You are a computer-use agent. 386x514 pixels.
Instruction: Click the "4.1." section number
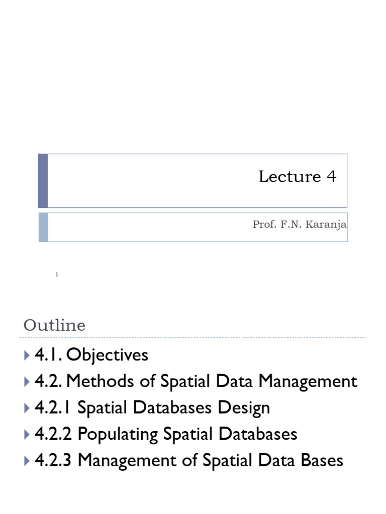point(49,355)
